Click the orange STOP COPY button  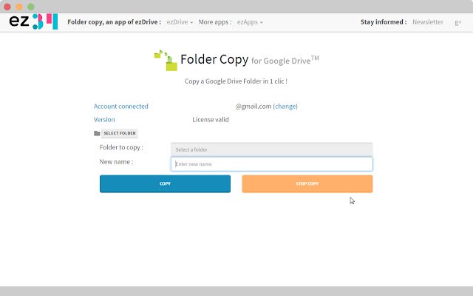point(307,184)
